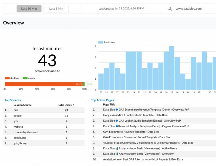Click the bar chart icon in the Analytics4now Overview row

tap(117, 154)
